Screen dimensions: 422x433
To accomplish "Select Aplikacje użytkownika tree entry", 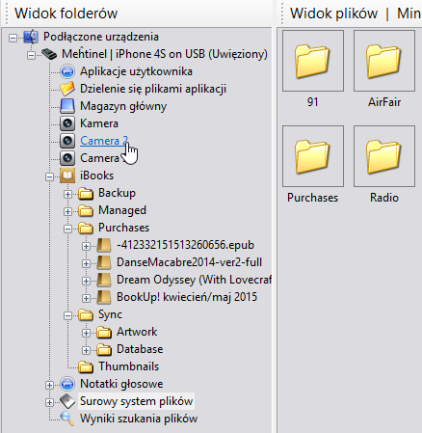I will point(136,71).
